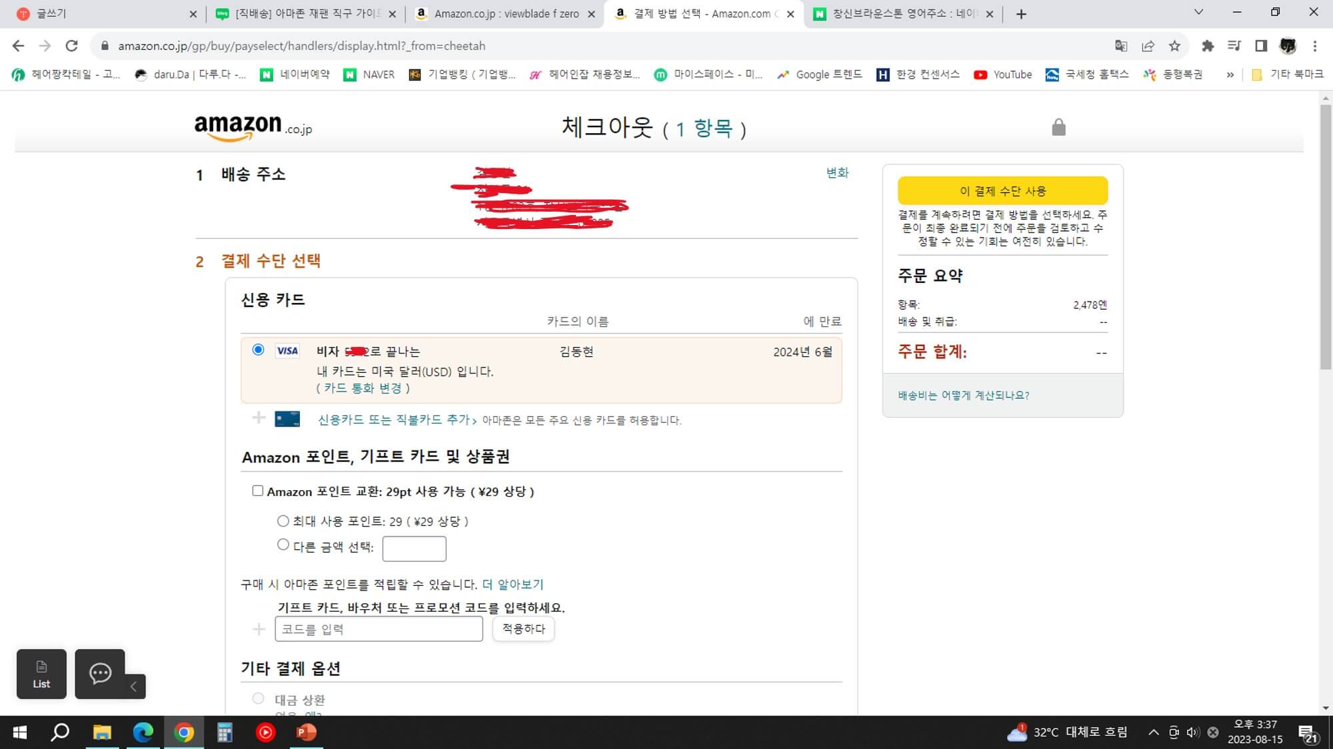Select the Visa card radio button
1333x749 pixels.
(259, 350)
